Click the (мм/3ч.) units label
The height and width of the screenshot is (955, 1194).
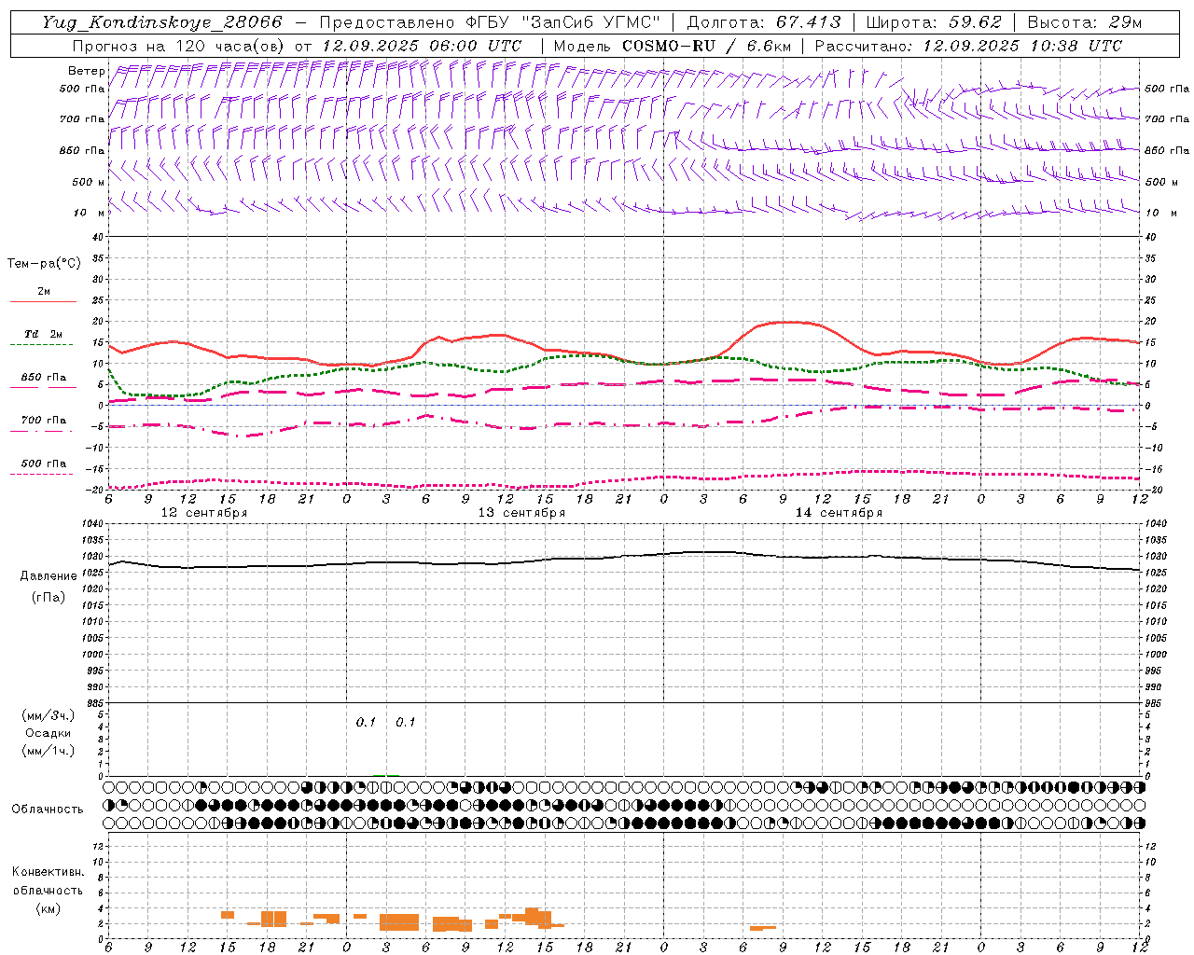click(48, 715)
